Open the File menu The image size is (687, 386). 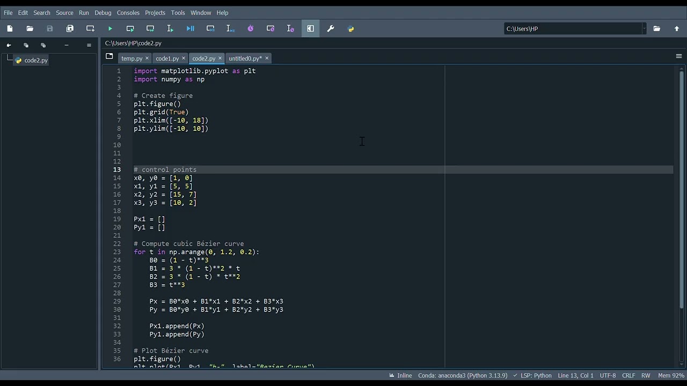(8, 13)
